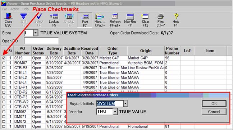
Task: Click the viewer application icon in title bar
Action: click(x=4, y=4)
